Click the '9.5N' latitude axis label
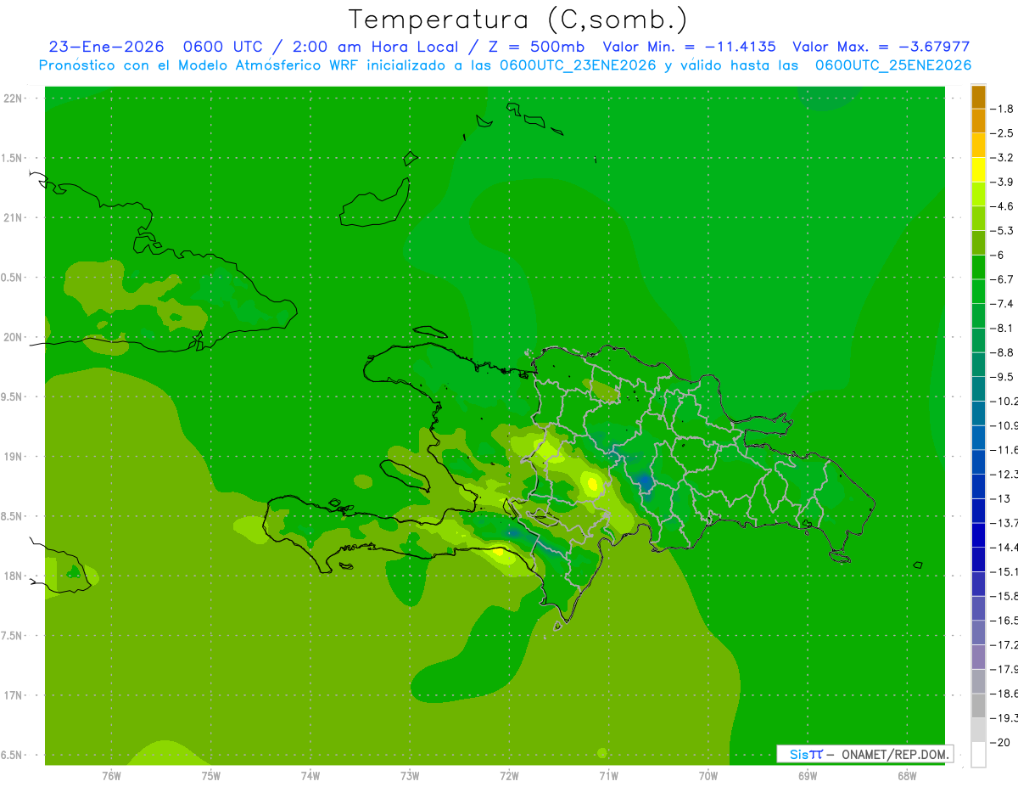 click(x=11, y=396)
